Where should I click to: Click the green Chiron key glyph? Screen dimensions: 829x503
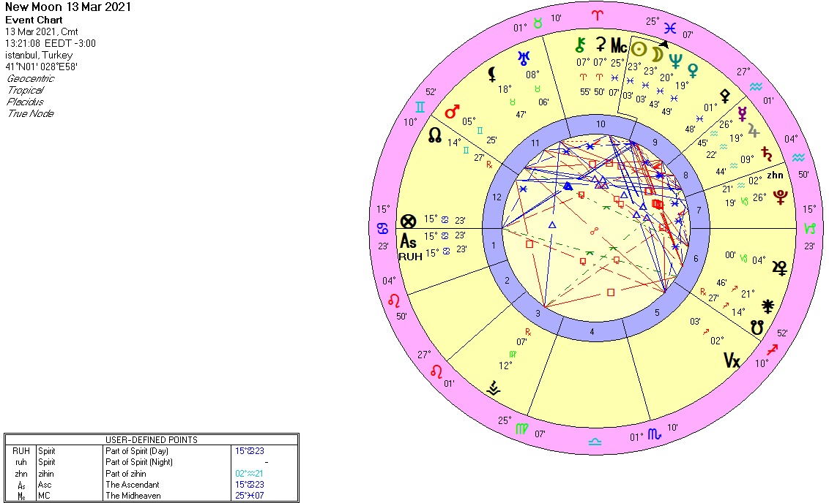point(582,45)
